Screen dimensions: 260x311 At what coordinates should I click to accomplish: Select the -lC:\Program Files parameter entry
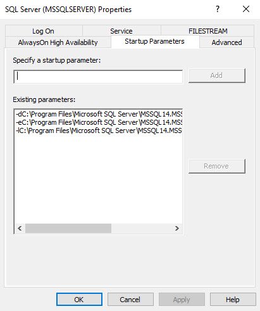(99, 130)
